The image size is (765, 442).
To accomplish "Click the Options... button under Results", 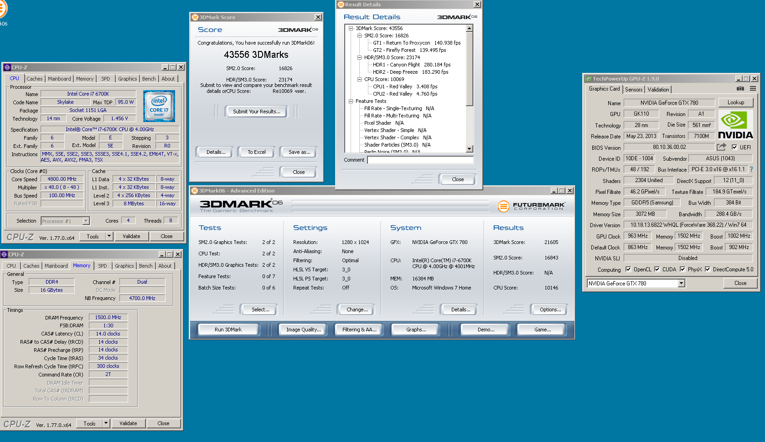I will click(550, 310).
